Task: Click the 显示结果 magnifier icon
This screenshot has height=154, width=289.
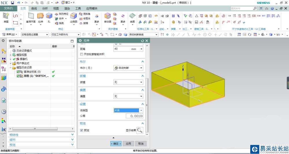Action: pyautogui.click(x=140, y=130)
